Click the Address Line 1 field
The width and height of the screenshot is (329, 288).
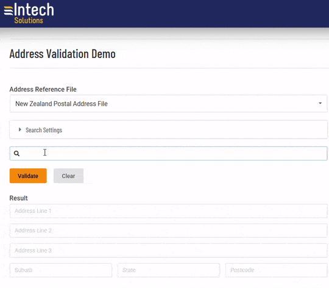[x=168, y=211]
